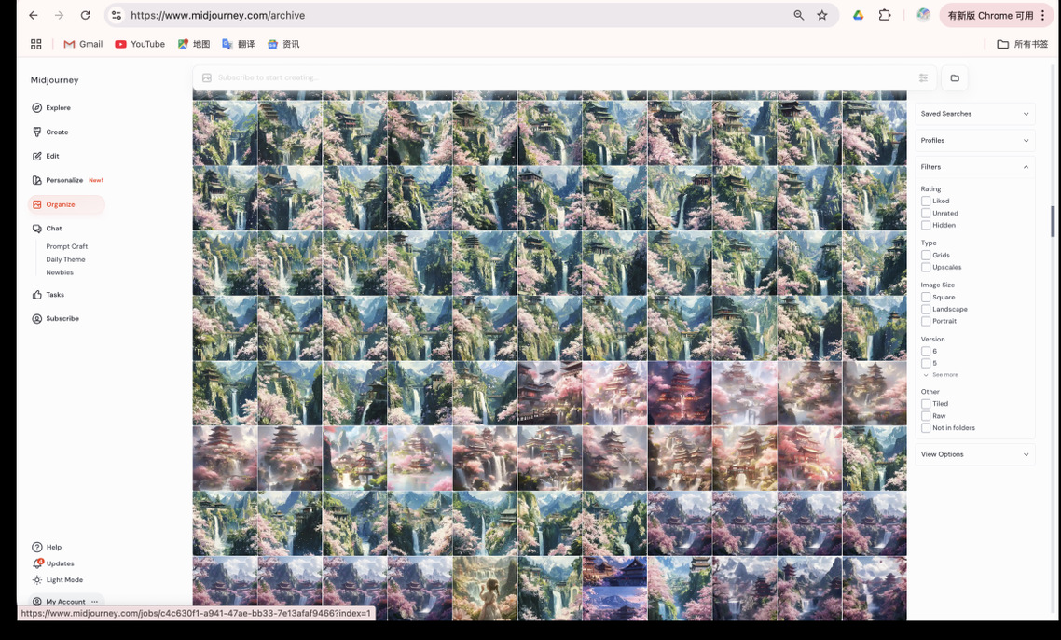
Task: Click the folder icon beside prompt bar
Action: (955, 78)
